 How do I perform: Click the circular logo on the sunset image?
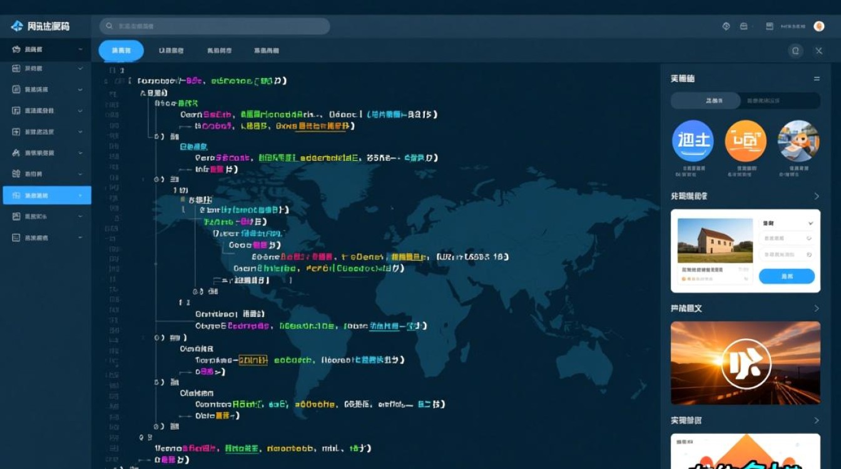point(745,363)
